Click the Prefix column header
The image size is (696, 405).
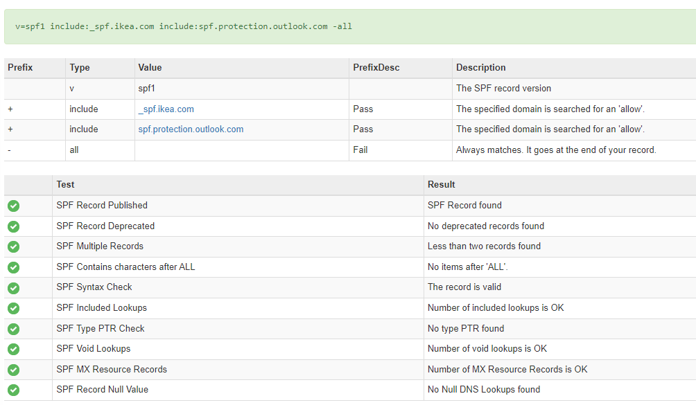[x=20, y=68]
